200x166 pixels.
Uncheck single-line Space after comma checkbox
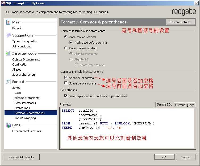[x=66, y=78]
